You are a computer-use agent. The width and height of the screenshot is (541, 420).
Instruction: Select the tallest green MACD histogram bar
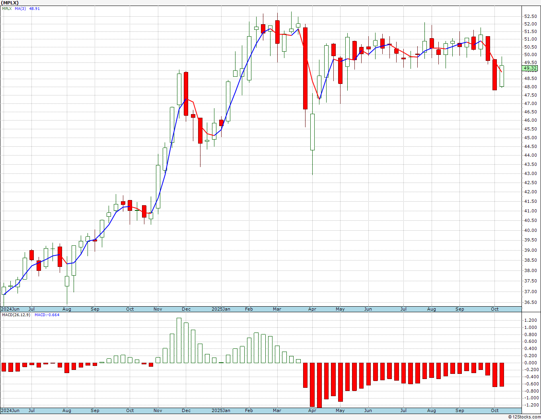(179, 340)
